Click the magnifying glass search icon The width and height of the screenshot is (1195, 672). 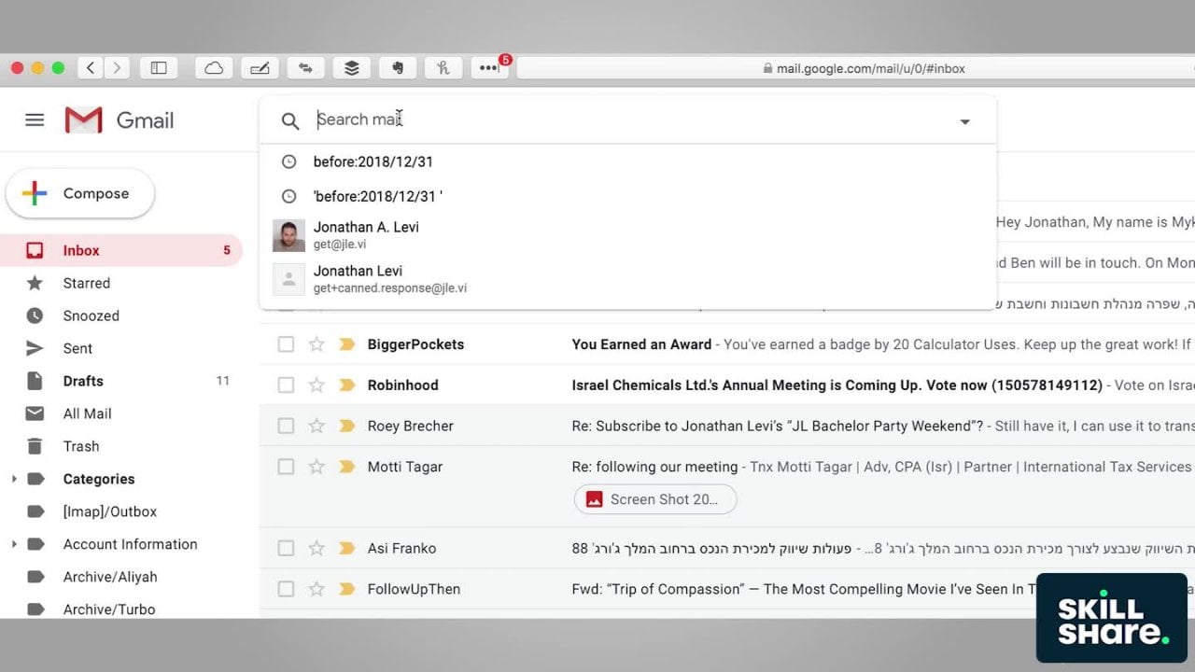coord(290,121)
